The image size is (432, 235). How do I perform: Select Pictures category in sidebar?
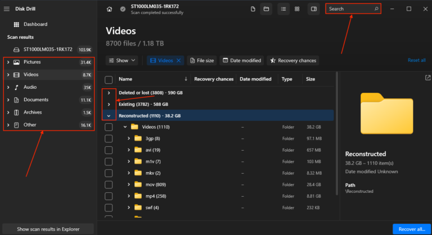pyautogui.click(x=49, y=62)
